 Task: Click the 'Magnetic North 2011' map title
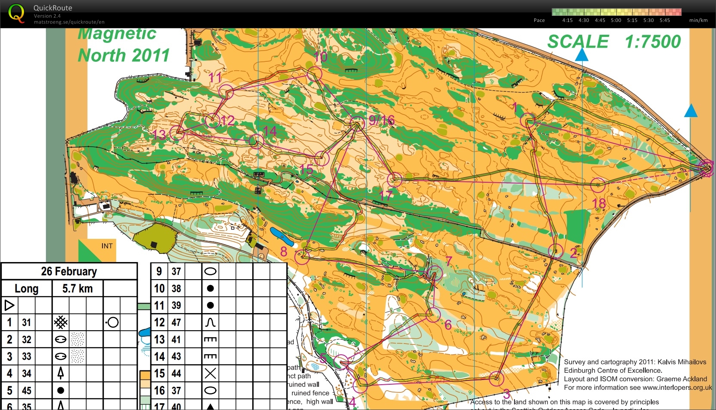[x=123, y=44]
